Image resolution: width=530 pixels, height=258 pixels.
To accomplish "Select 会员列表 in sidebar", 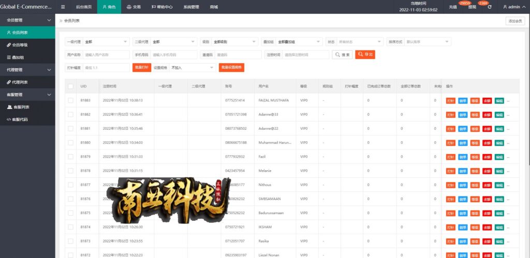I will tap(27, 33).
